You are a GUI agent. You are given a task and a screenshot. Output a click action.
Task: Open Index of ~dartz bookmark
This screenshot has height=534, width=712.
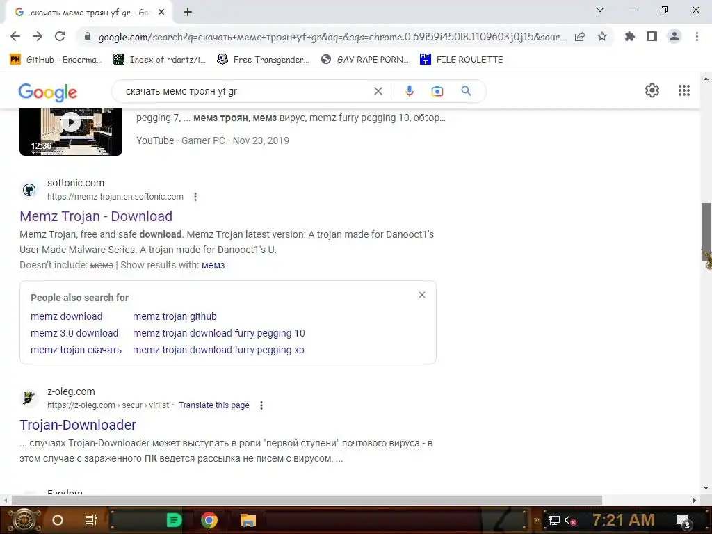[x=160, y=60]
